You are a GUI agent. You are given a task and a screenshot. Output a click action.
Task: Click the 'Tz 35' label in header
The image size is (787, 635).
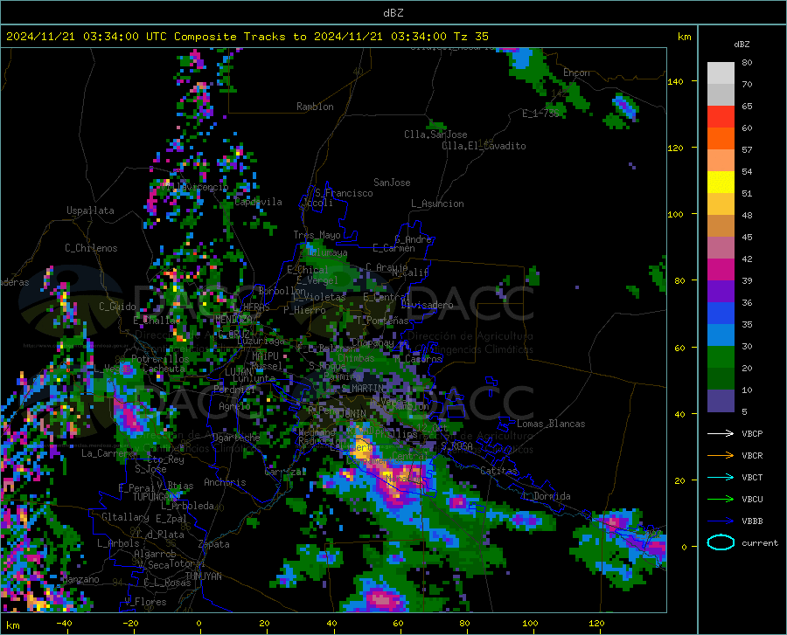click(x=470, y=37)
